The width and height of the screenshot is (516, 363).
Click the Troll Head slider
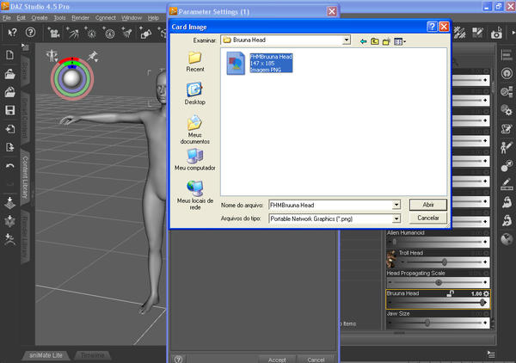(443, 262)
